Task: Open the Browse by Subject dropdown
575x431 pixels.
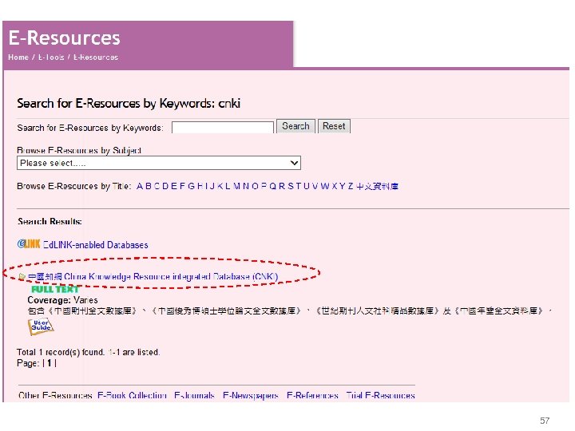Action: coord(159,163)
